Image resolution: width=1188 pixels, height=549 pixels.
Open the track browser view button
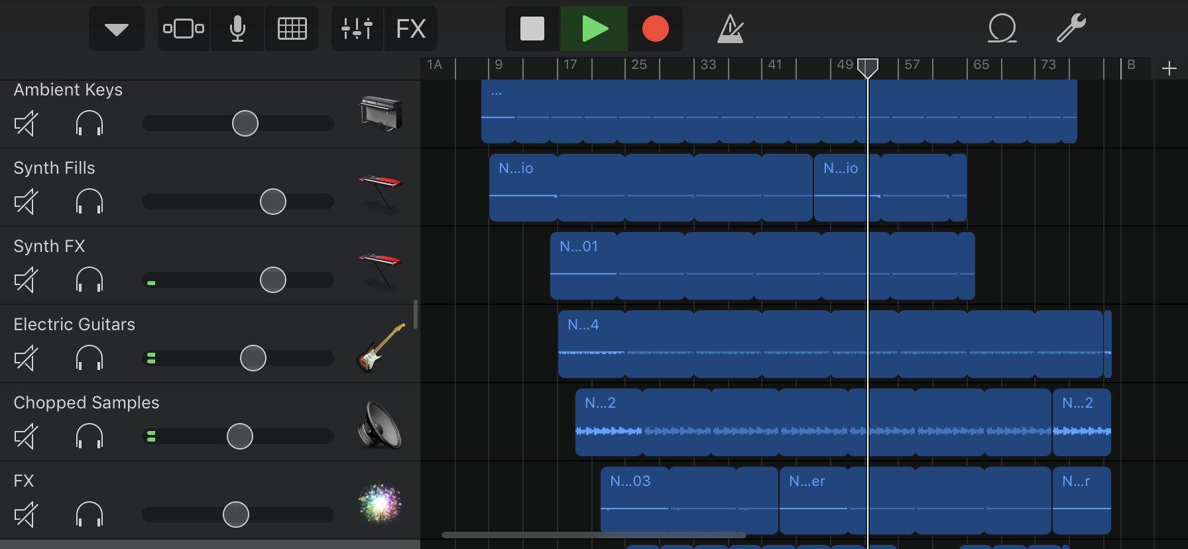pyautogui.click(x=184, y=29)
